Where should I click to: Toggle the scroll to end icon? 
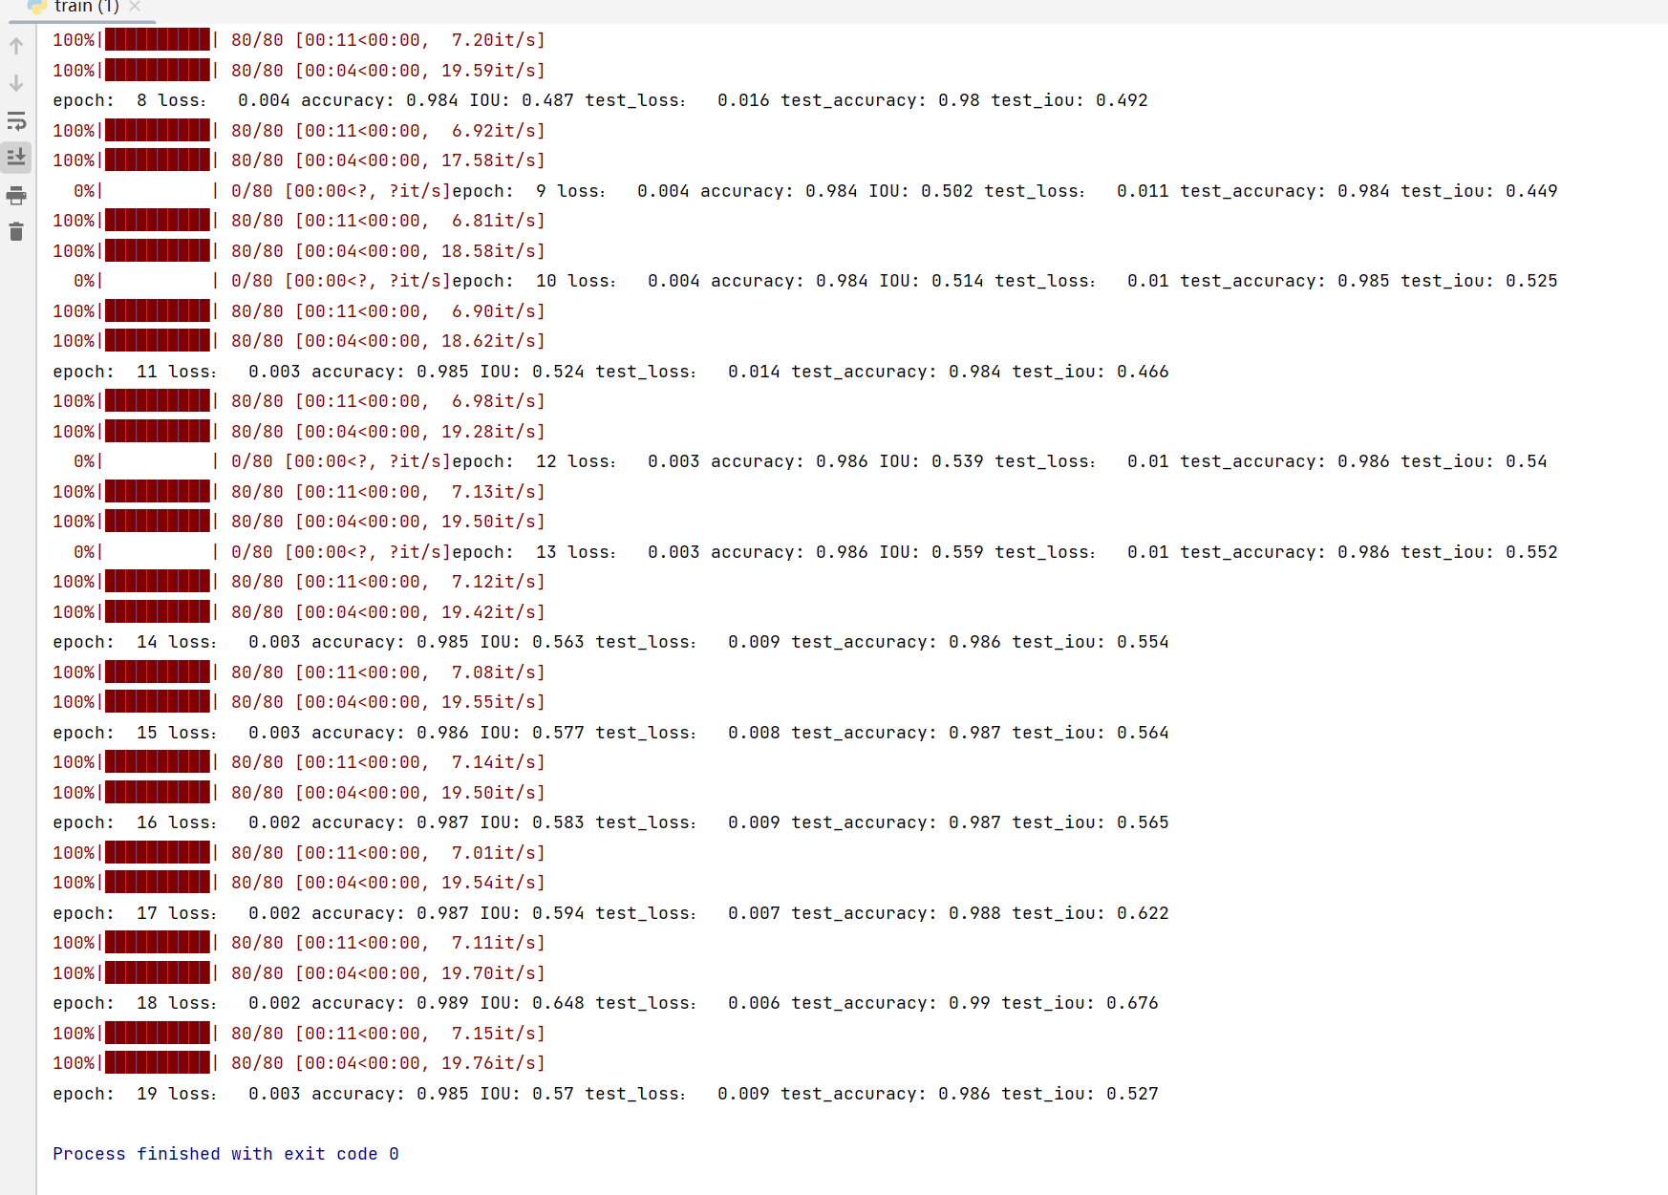click(16, 158)
